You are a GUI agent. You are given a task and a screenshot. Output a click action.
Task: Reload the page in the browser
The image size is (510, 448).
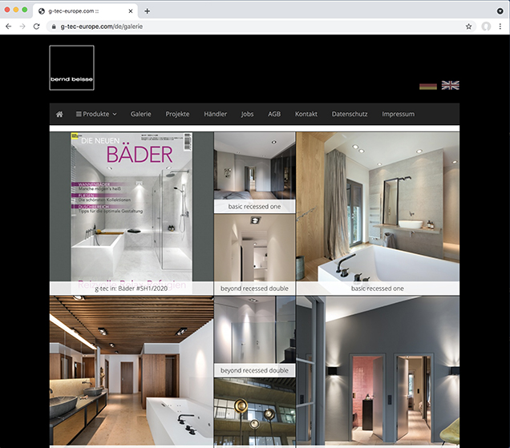point(37,26)
